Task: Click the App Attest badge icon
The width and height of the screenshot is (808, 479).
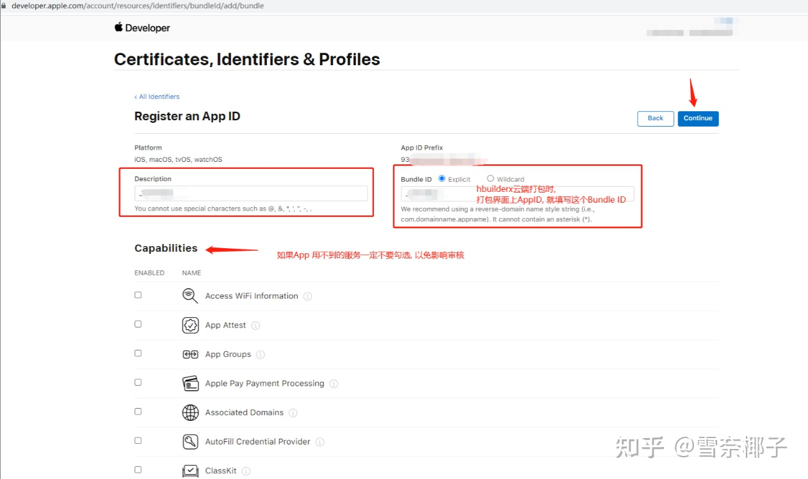Action: pos(190,325)
